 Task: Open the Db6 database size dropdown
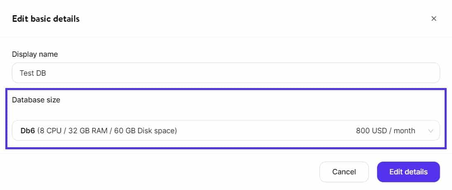click(x=226, y=131)
